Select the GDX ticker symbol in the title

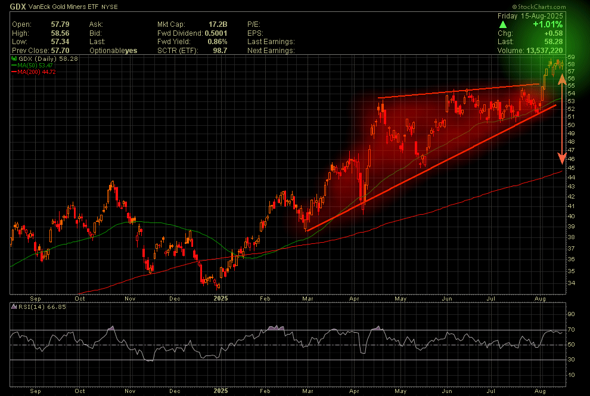coord(18,7)
